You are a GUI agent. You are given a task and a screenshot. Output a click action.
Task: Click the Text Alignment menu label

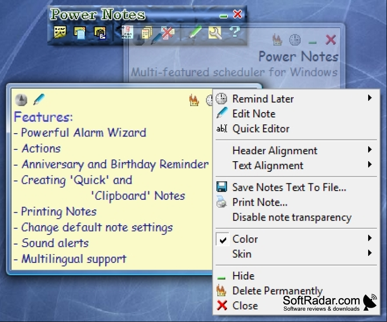(268, 165)
